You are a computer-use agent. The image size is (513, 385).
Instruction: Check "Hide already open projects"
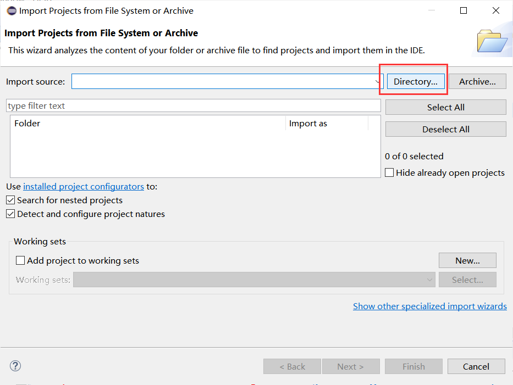[389, 172]
